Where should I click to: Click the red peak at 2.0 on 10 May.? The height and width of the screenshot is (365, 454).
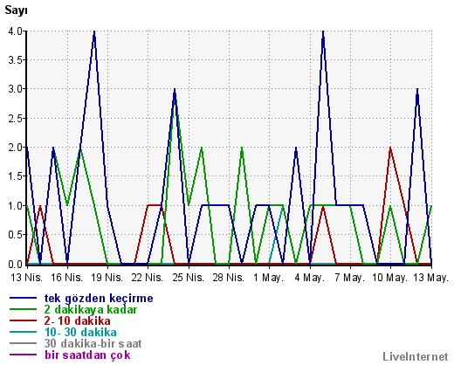pyautogui.click(x=390, y=148)
